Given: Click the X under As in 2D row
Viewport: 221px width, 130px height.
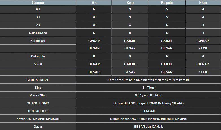Looking at the screenshot, I should 94,25.
